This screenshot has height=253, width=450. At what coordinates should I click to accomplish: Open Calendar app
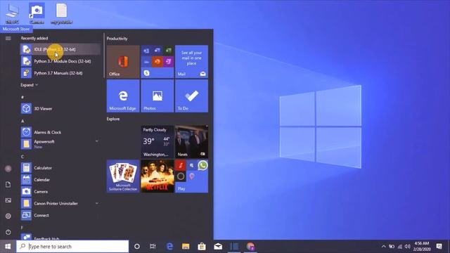pyautogui.click(x=60, y=180)
